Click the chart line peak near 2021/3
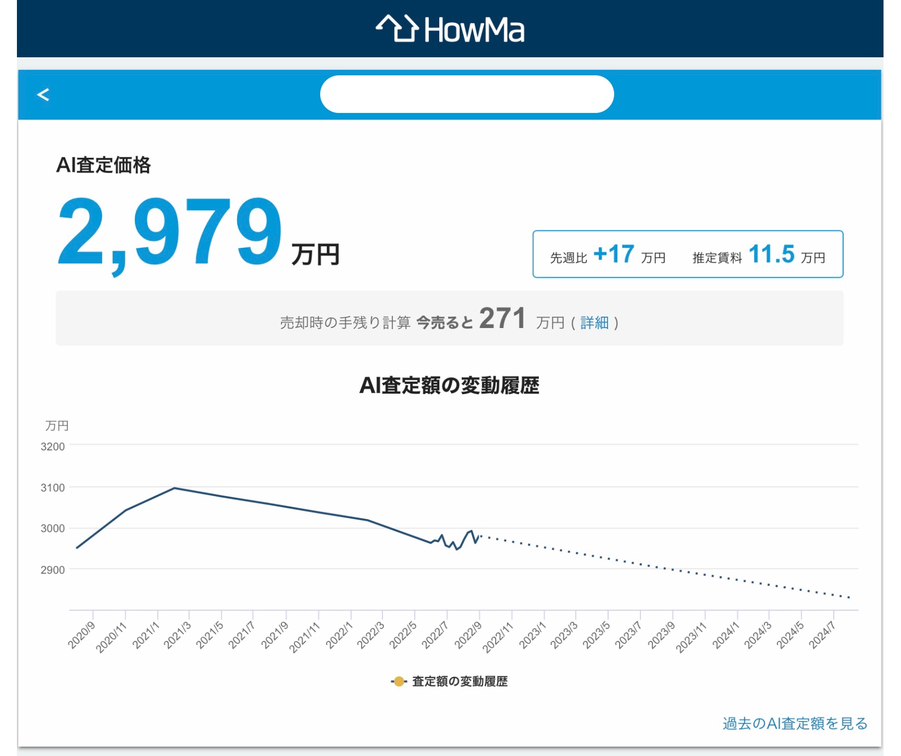Image resolution: width=901 pixels, height=756 pixels. coord(174,488)
